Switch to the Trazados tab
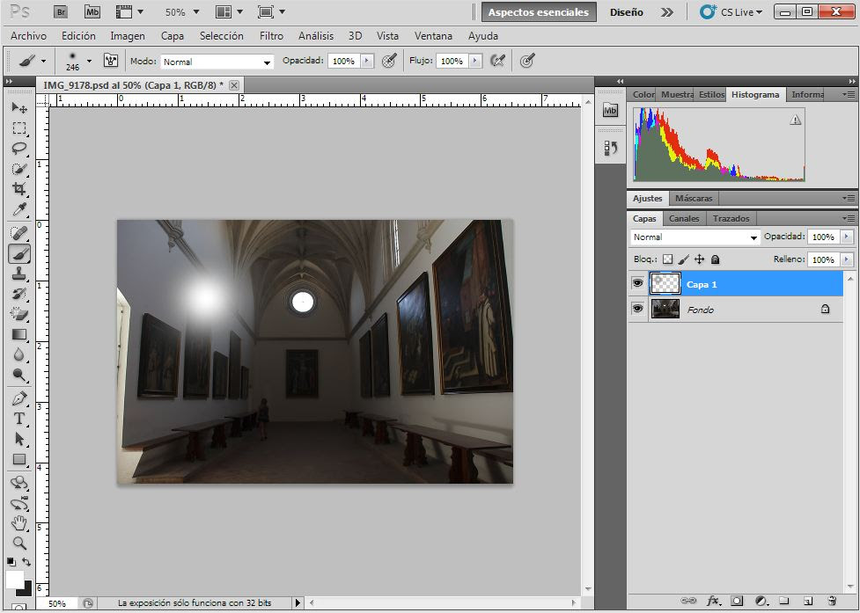This screenshot has height=613, width=860. pyautogui.click(x=731, y=218)
